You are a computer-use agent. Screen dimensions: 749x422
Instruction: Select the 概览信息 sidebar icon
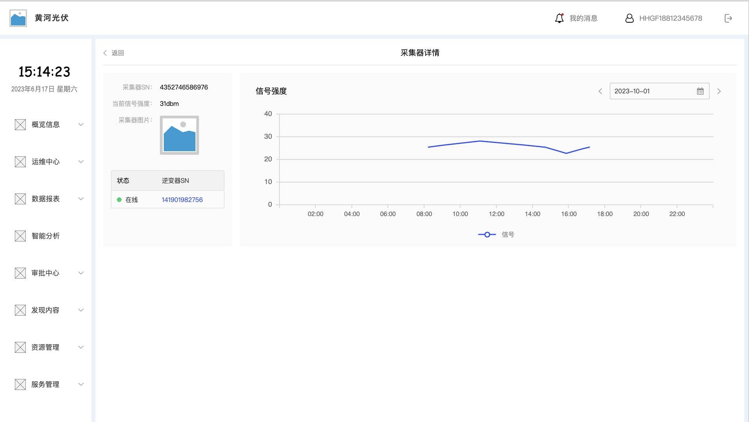point(20,125)
